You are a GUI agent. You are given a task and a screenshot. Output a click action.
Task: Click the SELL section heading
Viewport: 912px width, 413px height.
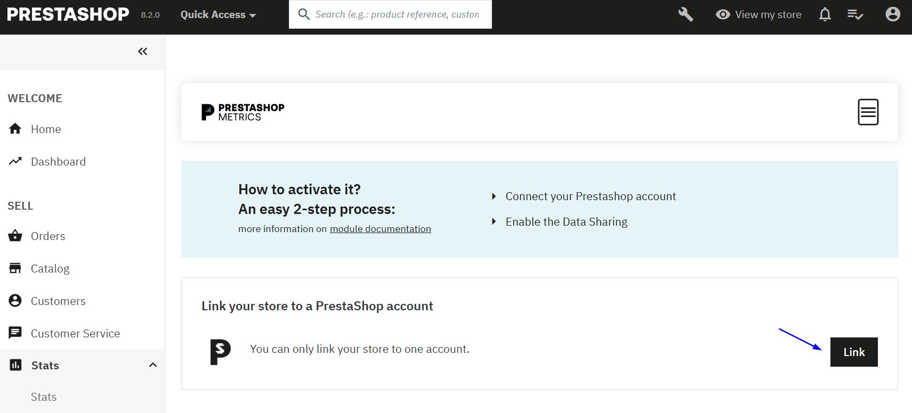20,205
